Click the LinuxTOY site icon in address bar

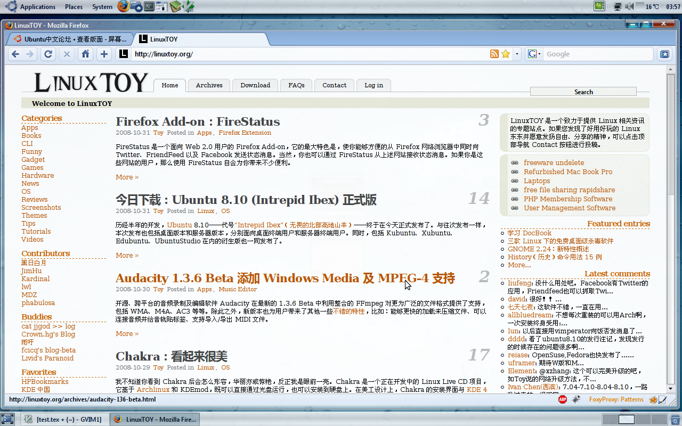123,54
